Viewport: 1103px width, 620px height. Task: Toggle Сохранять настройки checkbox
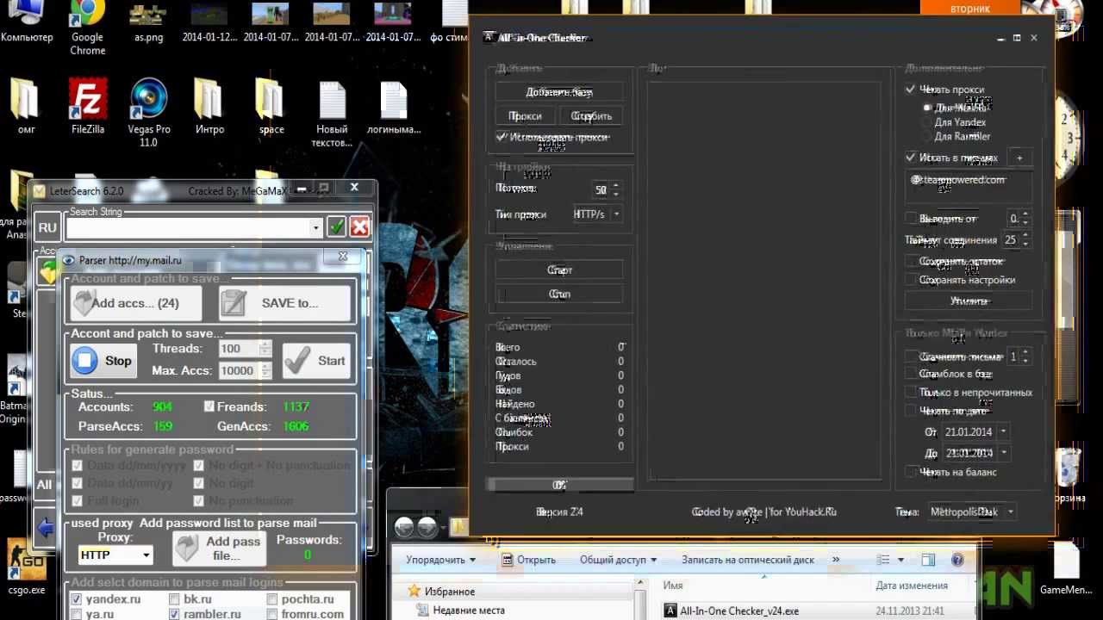(x=911, y=280)
